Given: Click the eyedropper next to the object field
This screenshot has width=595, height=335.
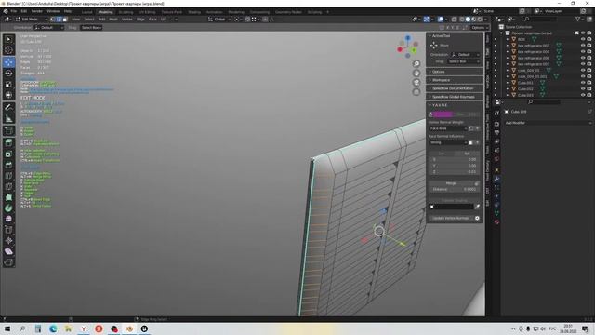Looking at the screenshot, I should 477,207.
